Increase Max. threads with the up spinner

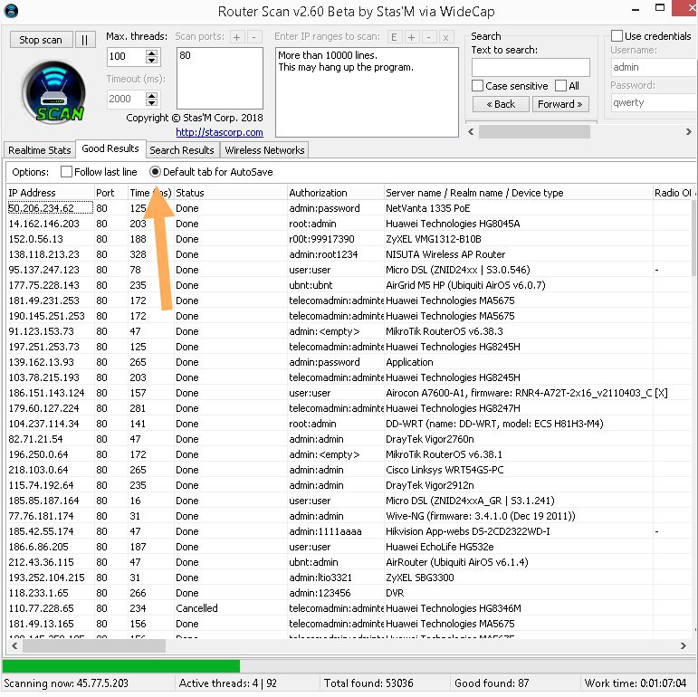(152, 53)
